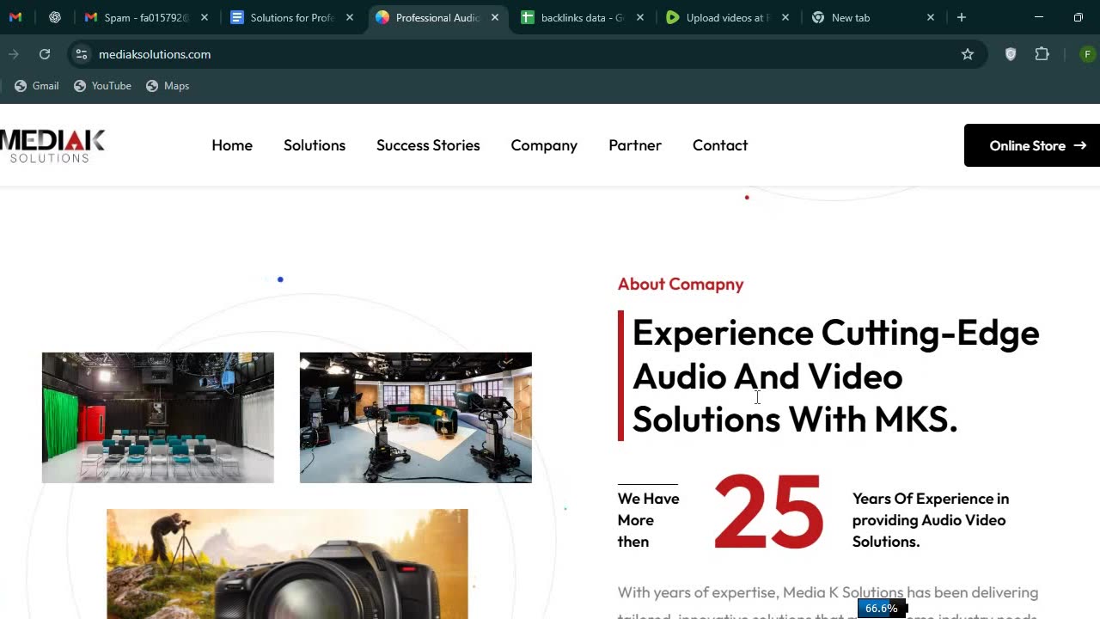Switch to the New tab tab
Screen dimensions: 1100x619
872,17
